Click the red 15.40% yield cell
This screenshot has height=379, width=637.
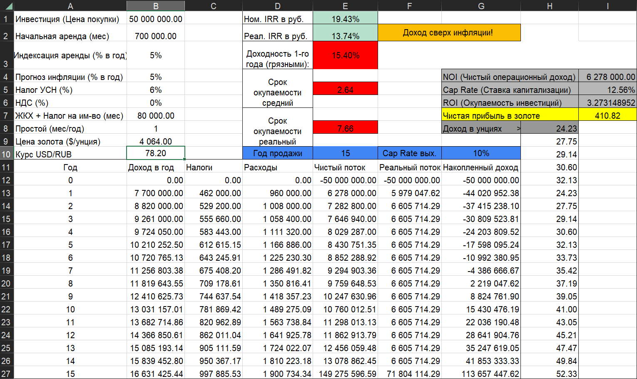click(345, 55)
